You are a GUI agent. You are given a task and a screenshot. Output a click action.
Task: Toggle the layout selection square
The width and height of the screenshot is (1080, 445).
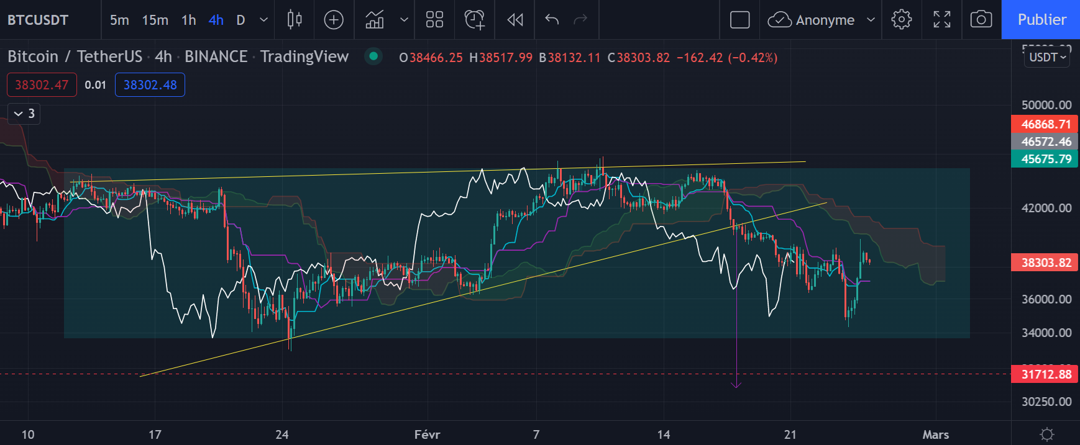click(x=739, y=20)
